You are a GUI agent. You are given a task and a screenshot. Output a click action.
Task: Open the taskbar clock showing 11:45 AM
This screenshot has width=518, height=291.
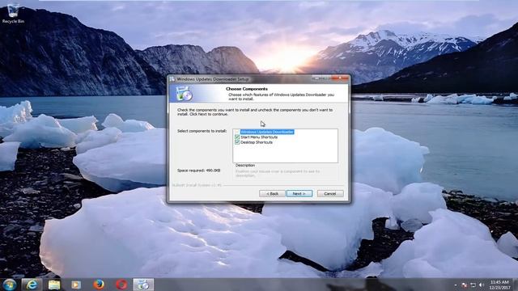point(500,285)
